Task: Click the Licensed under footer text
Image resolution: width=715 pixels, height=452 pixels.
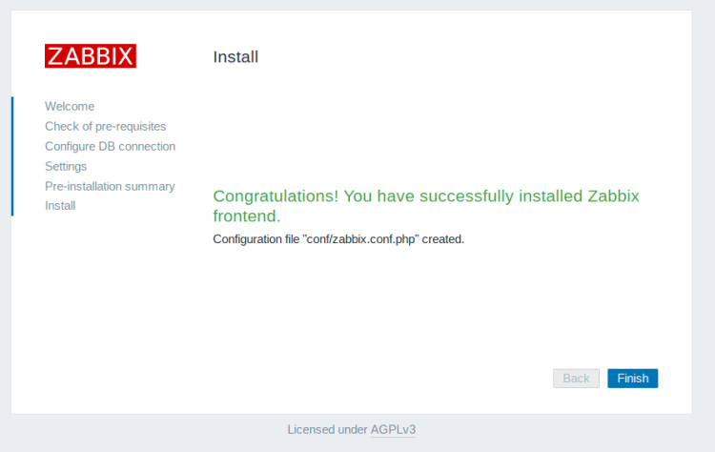Action: 327,430
